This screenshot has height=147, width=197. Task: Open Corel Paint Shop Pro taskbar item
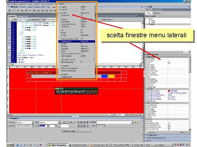tap(79, 145)
